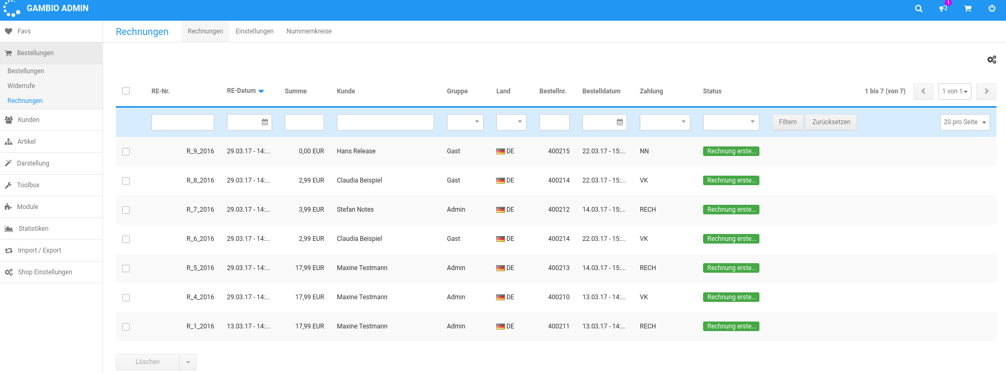Viewport: 1006px width, 373px height.
Task: Toggle the select-all checkbox in table header
Action: coord(126,91)
